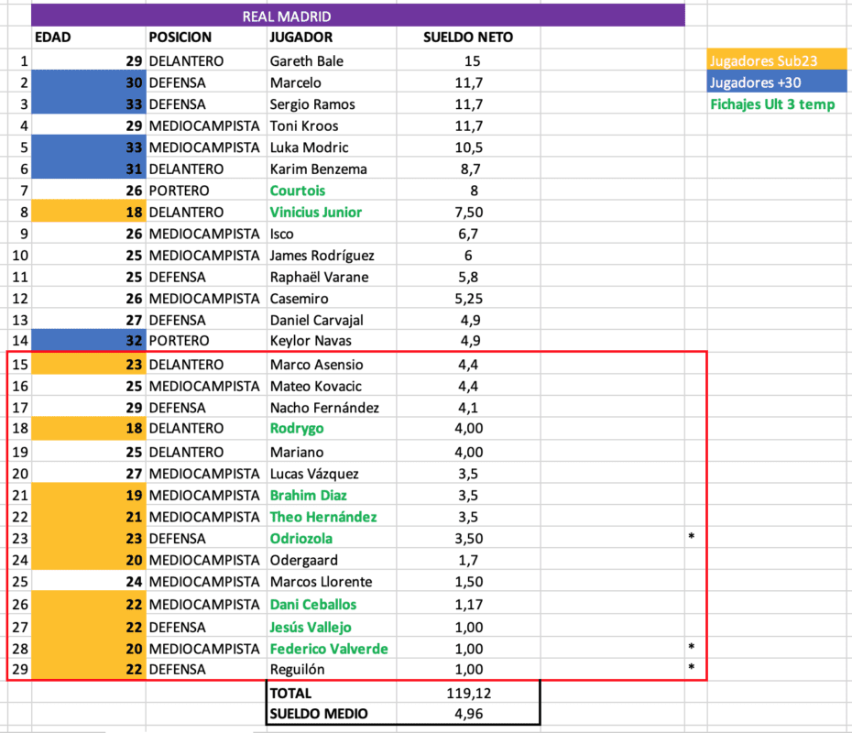Select the JUGADOR column header
The height and width of the screenshot is (733, 852).
click(301, 38)
